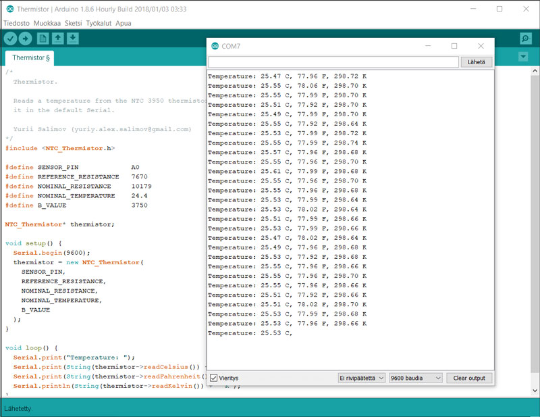
Task: Toggle the Vieritys autoscroll checkbox
Action: [213, 378]
